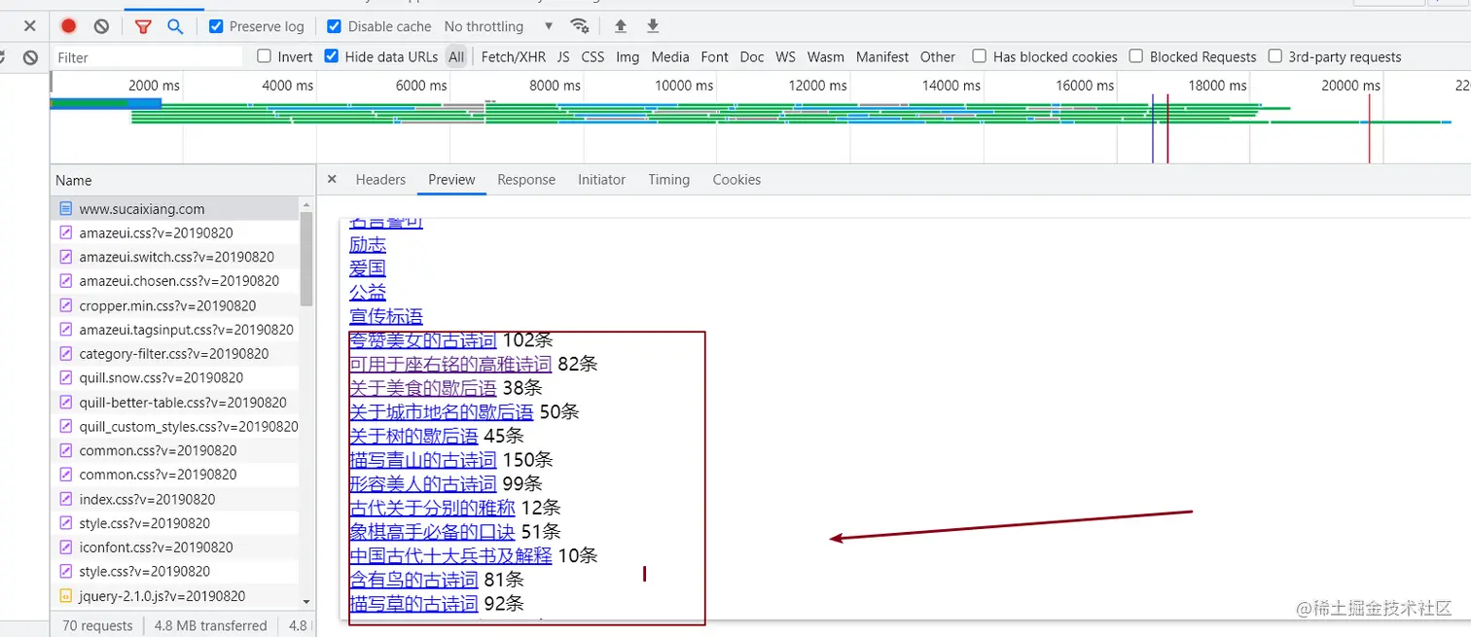Filter by Img requests

[x=628, y=57]
